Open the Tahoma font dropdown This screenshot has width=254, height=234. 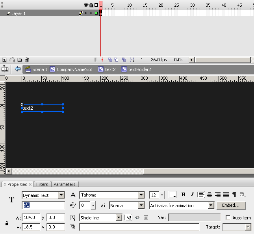coord(141,195)
